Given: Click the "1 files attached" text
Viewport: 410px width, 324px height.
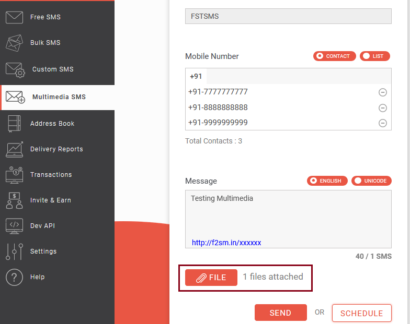Looking at the screenshot, I should pos(273,277).
